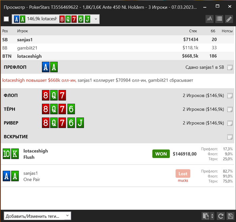The width and height of the screenshot is (236, 222).
Task: Click sanjas1's 'One Pair' hand text
Action: click(32, 179)
